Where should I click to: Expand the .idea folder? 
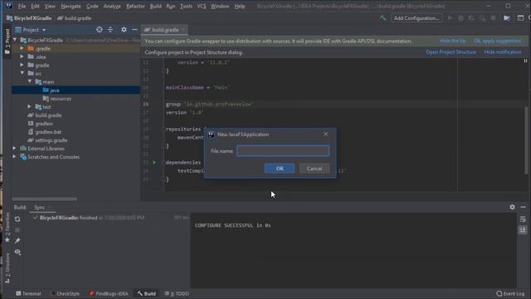click(22, 56)
